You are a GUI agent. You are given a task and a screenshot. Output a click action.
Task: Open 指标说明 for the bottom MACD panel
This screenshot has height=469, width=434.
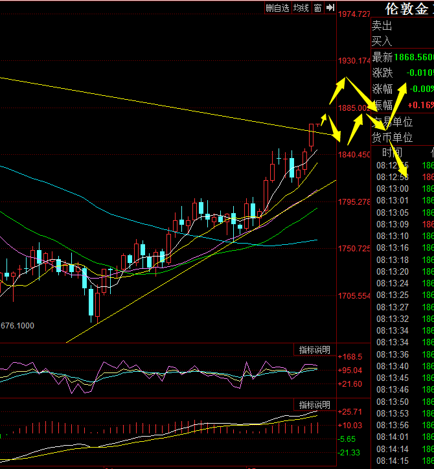(x=314, y=405)
